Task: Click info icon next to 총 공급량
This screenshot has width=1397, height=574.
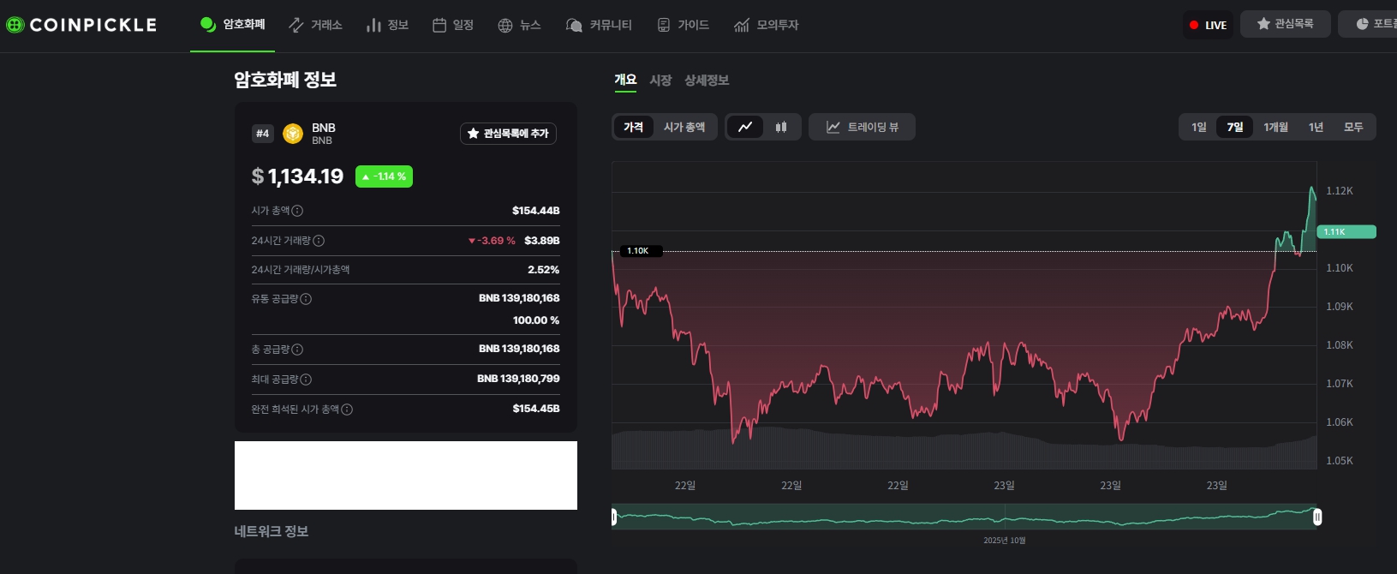Action: pos(297,350)
